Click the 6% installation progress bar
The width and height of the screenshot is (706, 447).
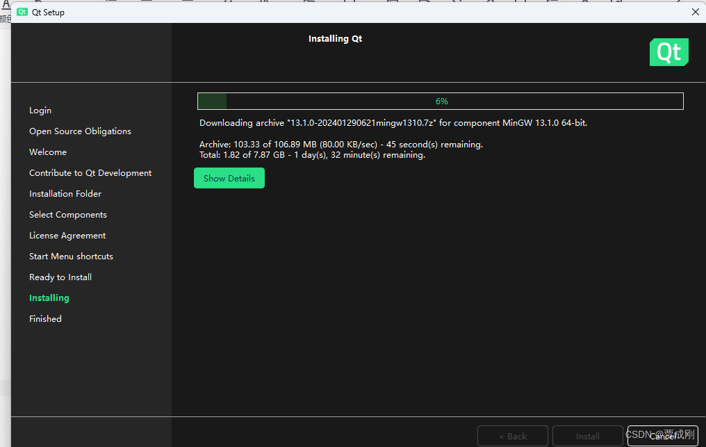(441, 101)
